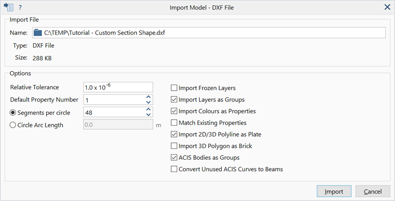Screen dimensions: 395x201
Task: Enable Convert Unused ACIS Curves to Beams
Action: tap(174, 169)
